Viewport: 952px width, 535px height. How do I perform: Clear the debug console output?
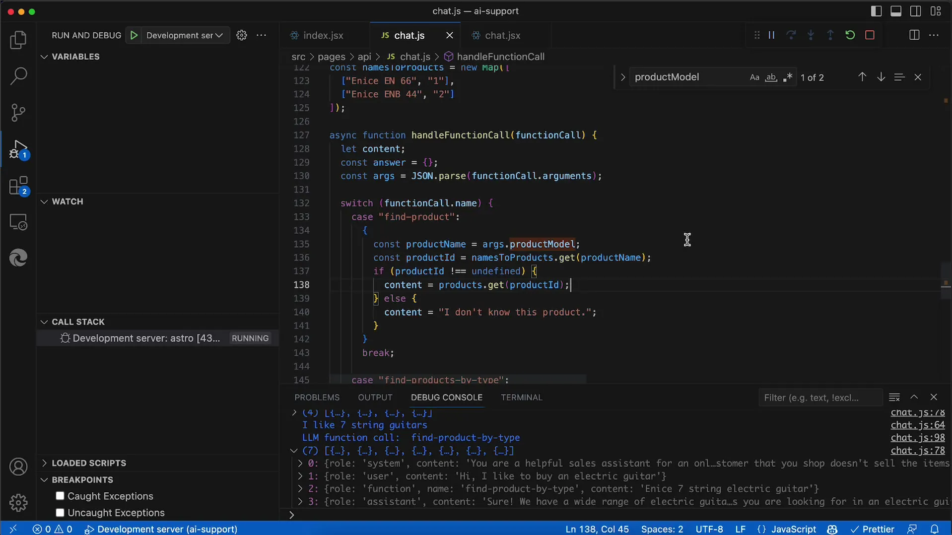894,398
